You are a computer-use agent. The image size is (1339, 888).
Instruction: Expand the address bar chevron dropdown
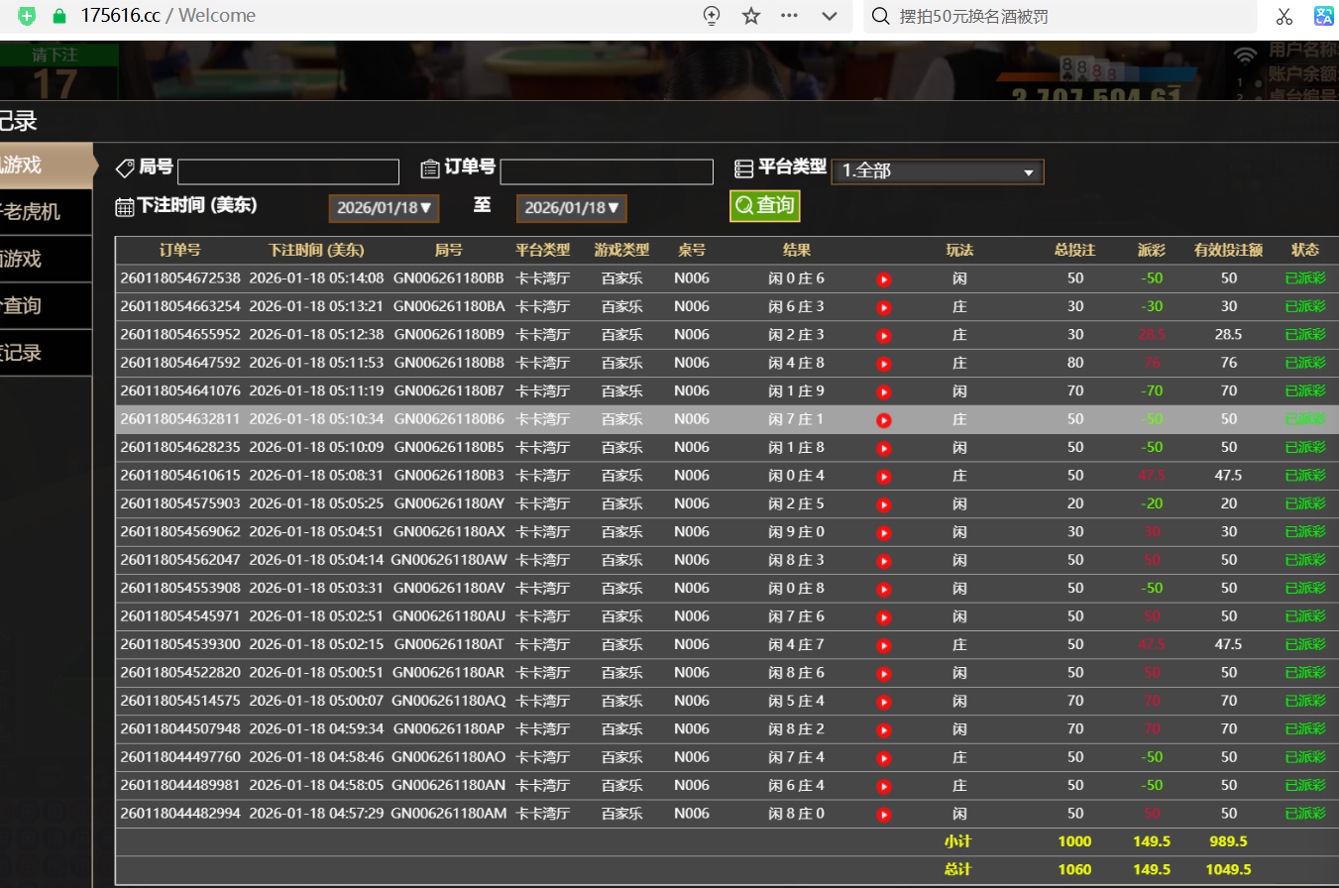(x=831, y=16)
